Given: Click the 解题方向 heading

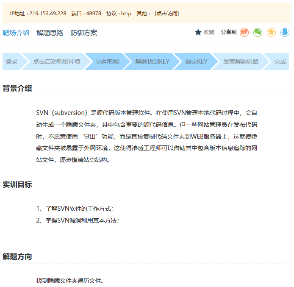Looking at the screenshot, I should tap(17, 256).
